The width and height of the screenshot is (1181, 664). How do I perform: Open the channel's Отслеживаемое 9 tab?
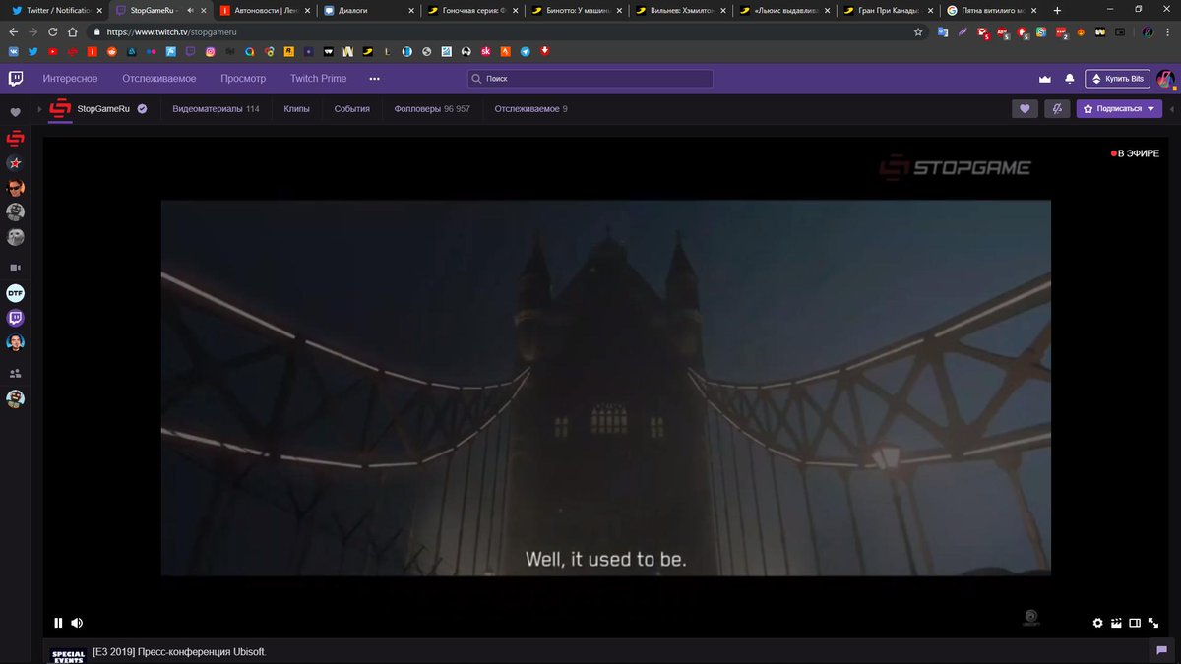pyautogui.click(x=530, y=108)
